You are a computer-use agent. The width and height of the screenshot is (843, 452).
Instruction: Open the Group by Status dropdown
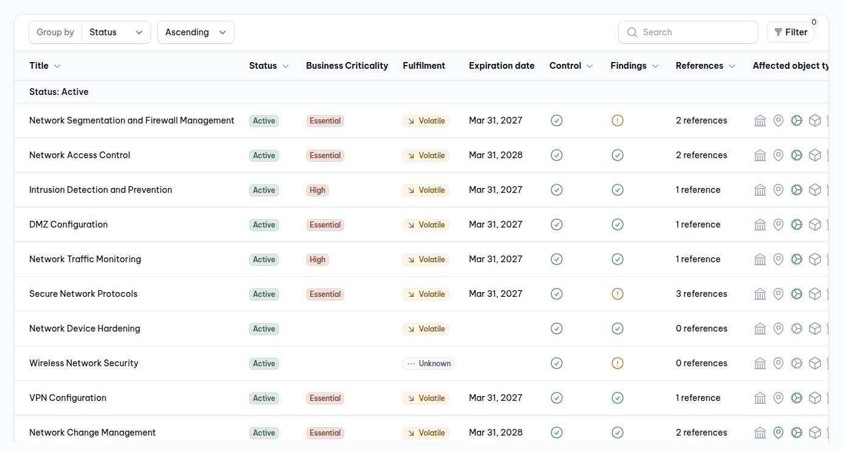[x=116, y=32]
